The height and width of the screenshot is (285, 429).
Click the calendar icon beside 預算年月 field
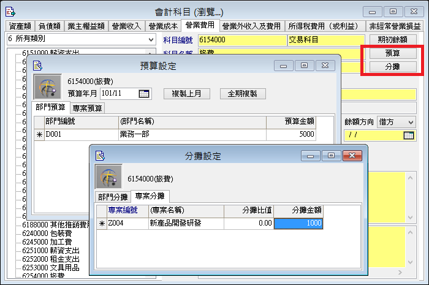[x=145, y=94]
